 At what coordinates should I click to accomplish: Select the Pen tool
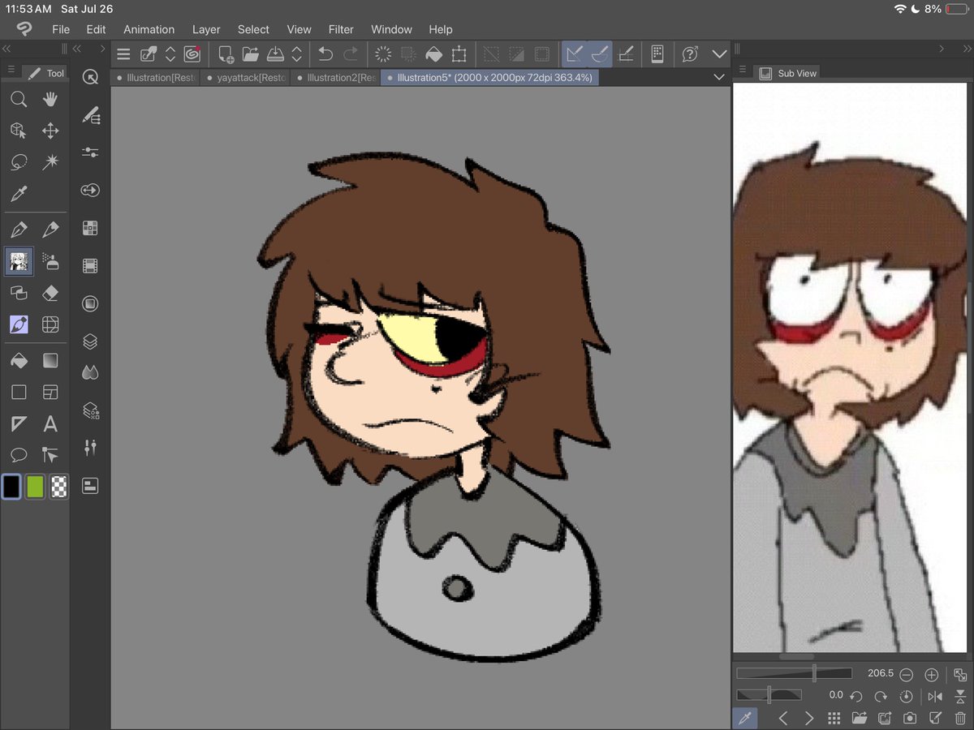click(x=19, y=230)
